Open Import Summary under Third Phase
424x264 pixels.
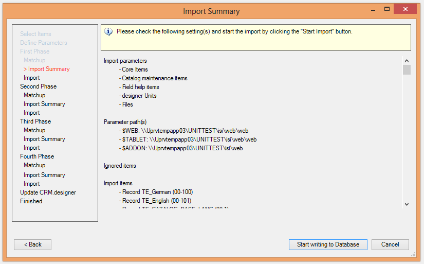point(44,139)
